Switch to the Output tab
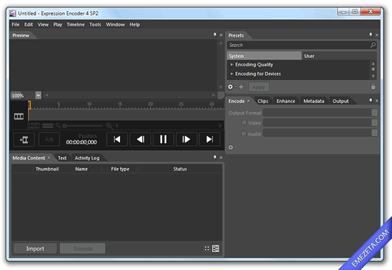392x270 pixels. [x=340, y=101]
